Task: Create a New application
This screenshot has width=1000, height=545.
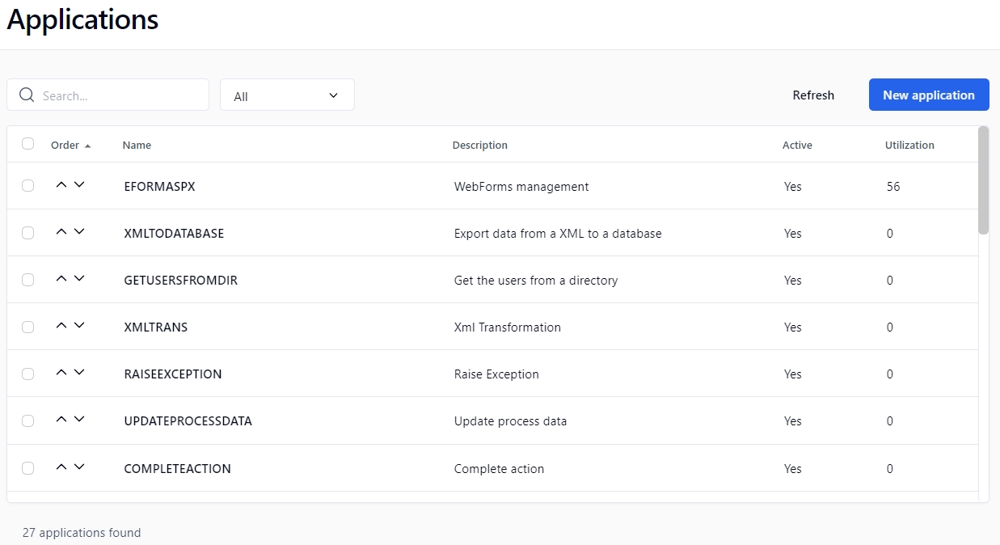Action: pyautogui.click(x=929, y=95)
